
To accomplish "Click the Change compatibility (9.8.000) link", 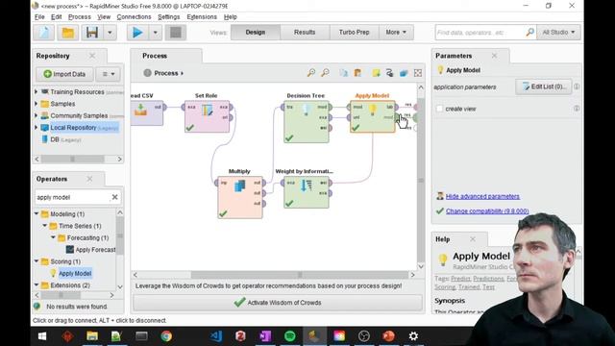I will (x=487, y=211).
